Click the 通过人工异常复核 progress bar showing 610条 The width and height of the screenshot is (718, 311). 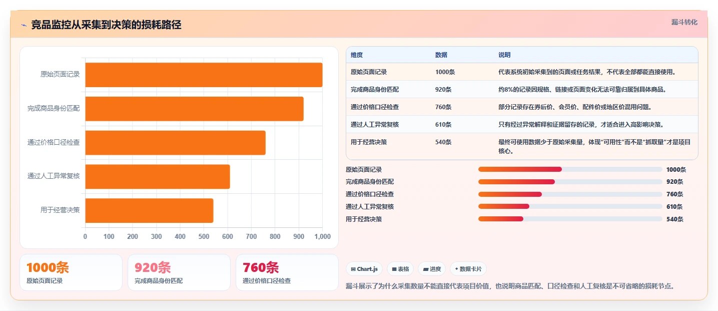point(570,206)
